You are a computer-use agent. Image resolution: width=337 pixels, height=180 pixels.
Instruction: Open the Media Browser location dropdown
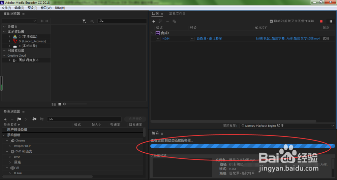[x=19, y=21]
